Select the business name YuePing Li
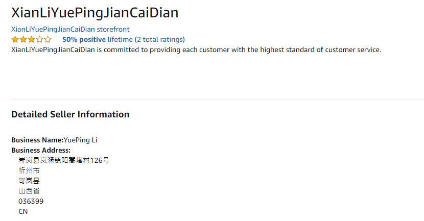Screen dimensions: 424x221 [x=80, y=140]
